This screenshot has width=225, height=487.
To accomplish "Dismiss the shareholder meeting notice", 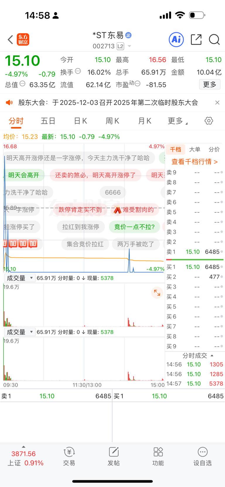I will click(217, 102).
